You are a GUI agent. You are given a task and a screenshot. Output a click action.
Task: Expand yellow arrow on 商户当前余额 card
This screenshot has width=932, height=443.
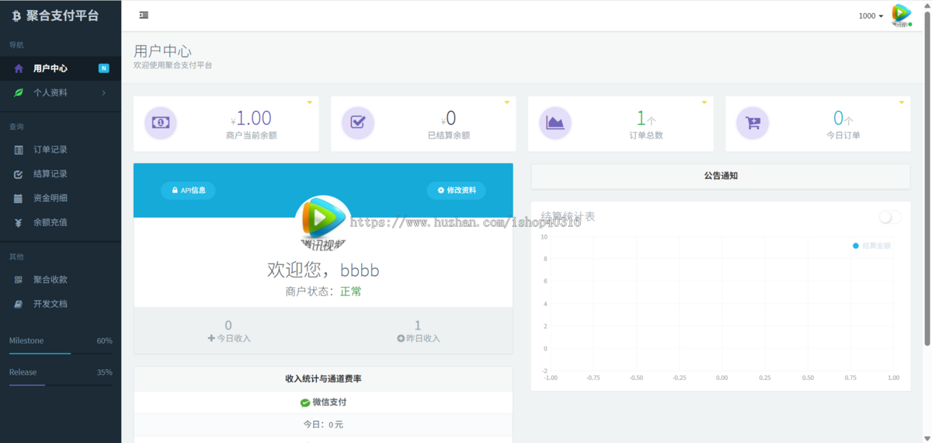[309, 103]
